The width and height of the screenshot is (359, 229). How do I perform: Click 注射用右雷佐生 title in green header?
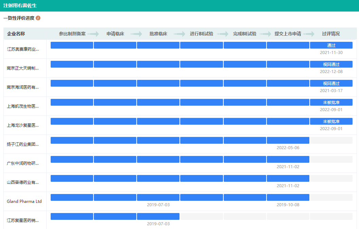(x=20, y=6)
